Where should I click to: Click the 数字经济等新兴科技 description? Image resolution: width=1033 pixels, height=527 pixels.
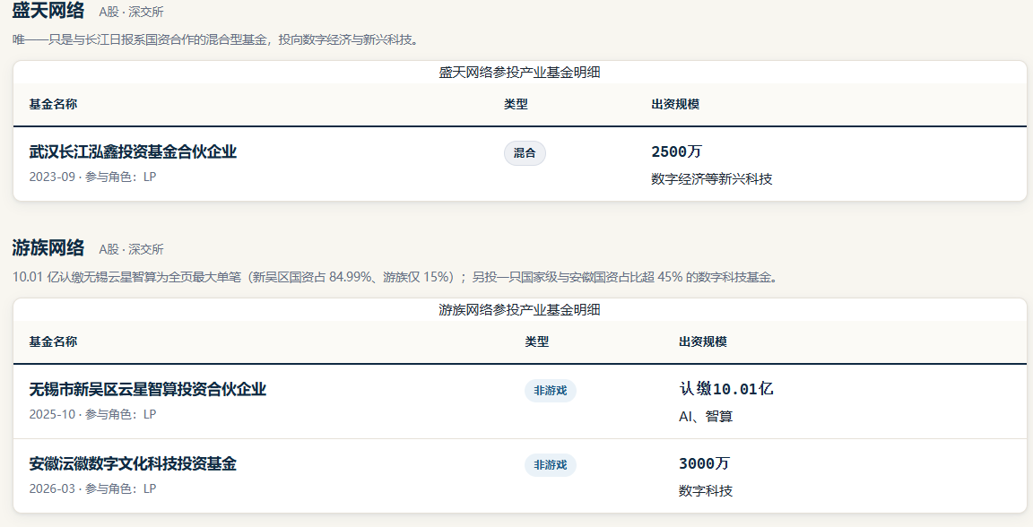click(x=711, y=179)
